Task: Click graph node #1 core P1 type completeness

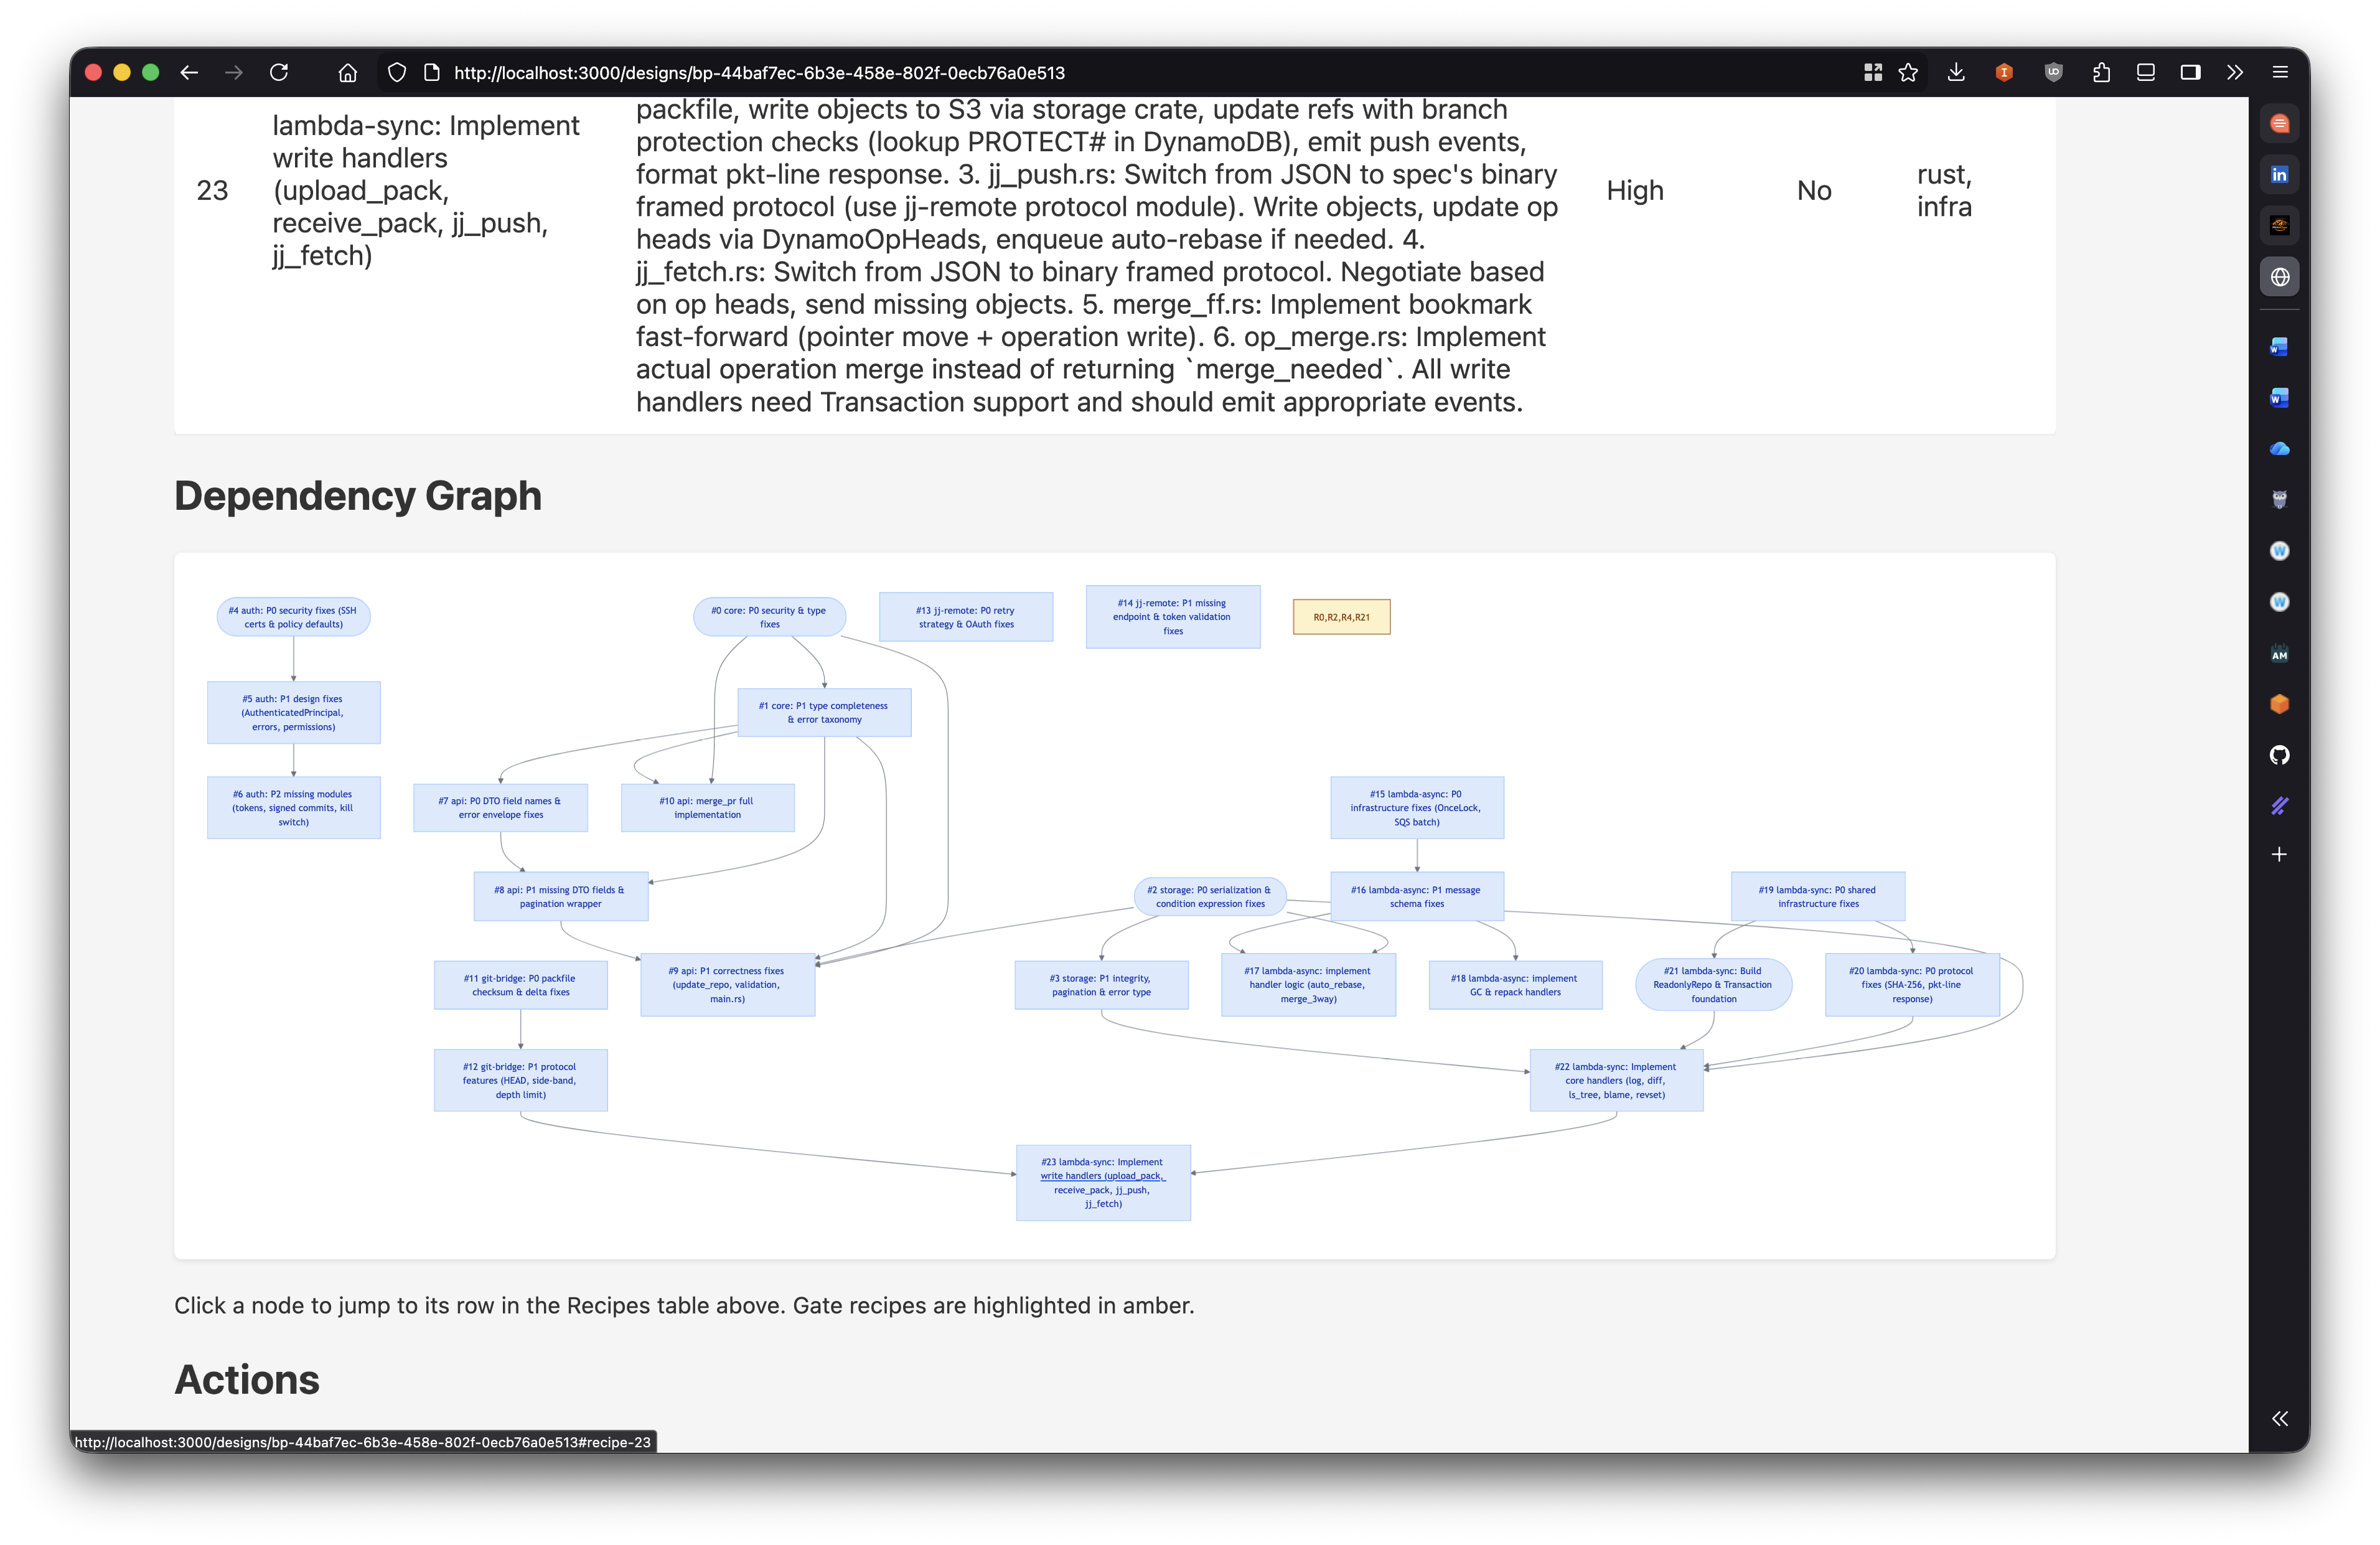Action: pos(824,713)
